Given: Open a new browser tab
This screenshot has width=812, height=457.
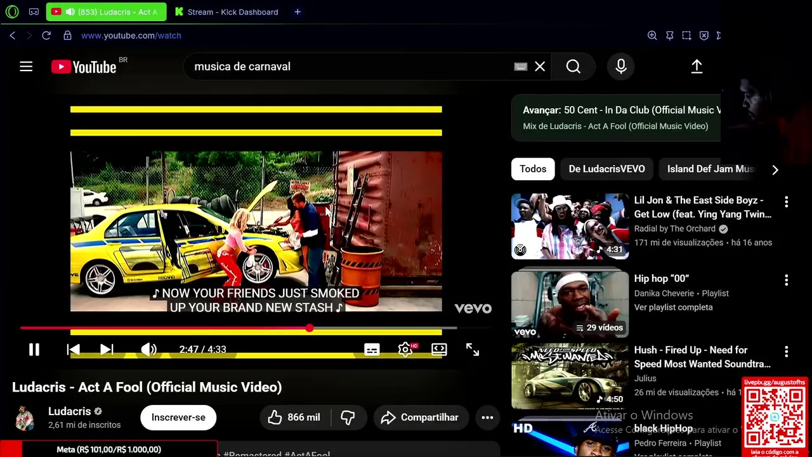Looking at the screenshot, I should (x=298, y=12).
